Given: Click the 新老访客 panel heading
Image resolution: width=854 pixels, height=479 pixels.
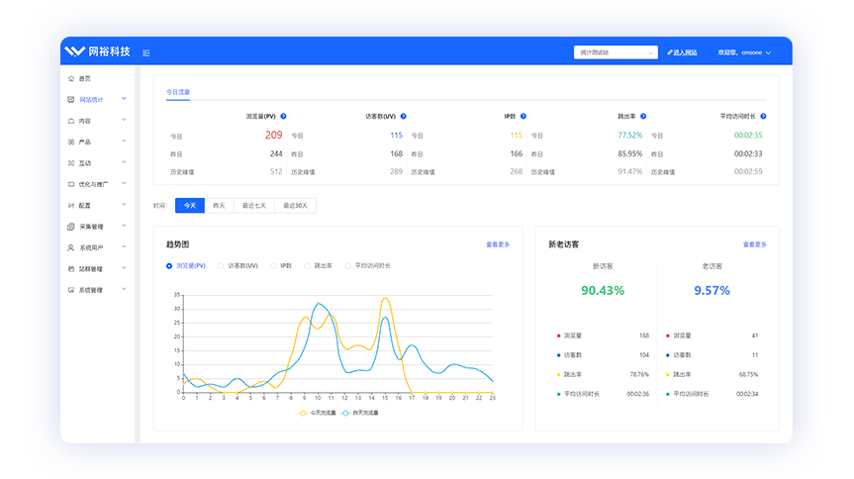Looking at the screenshot, I should point(564,244).
